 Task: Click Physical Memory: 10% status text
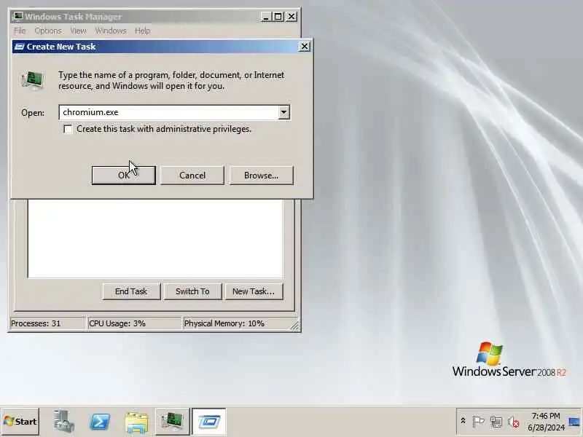coord(224,323)
